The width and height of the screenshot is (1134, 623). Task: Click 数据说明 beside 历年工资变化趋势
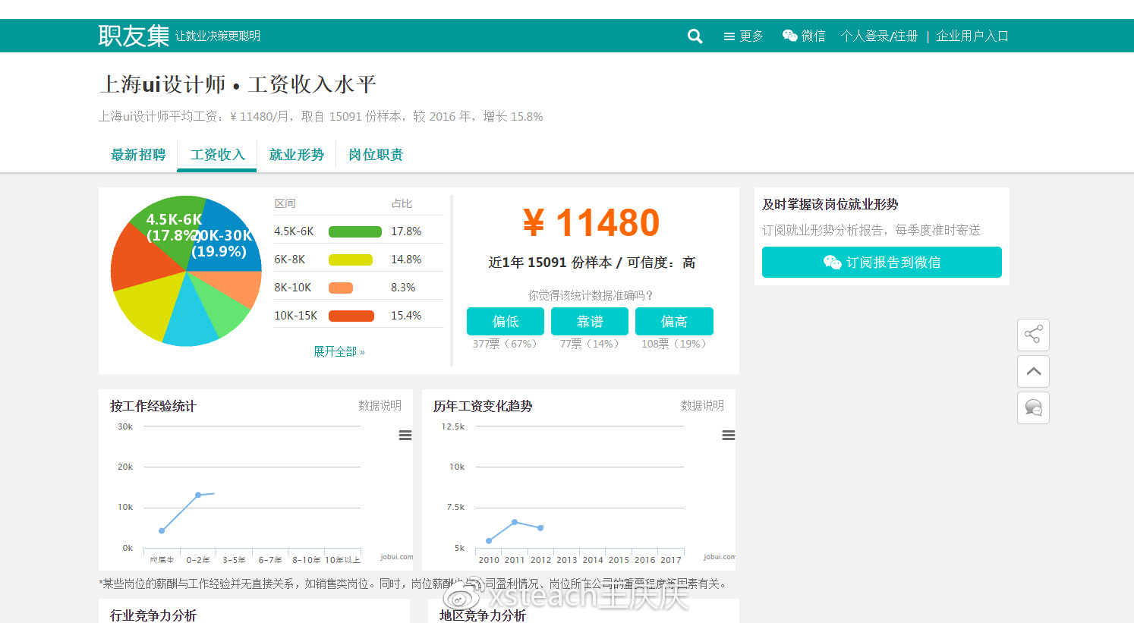coord(702,406)
